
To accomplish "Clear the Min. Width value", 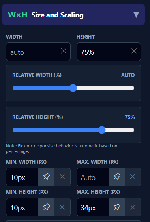I will (x=62, y=177).
